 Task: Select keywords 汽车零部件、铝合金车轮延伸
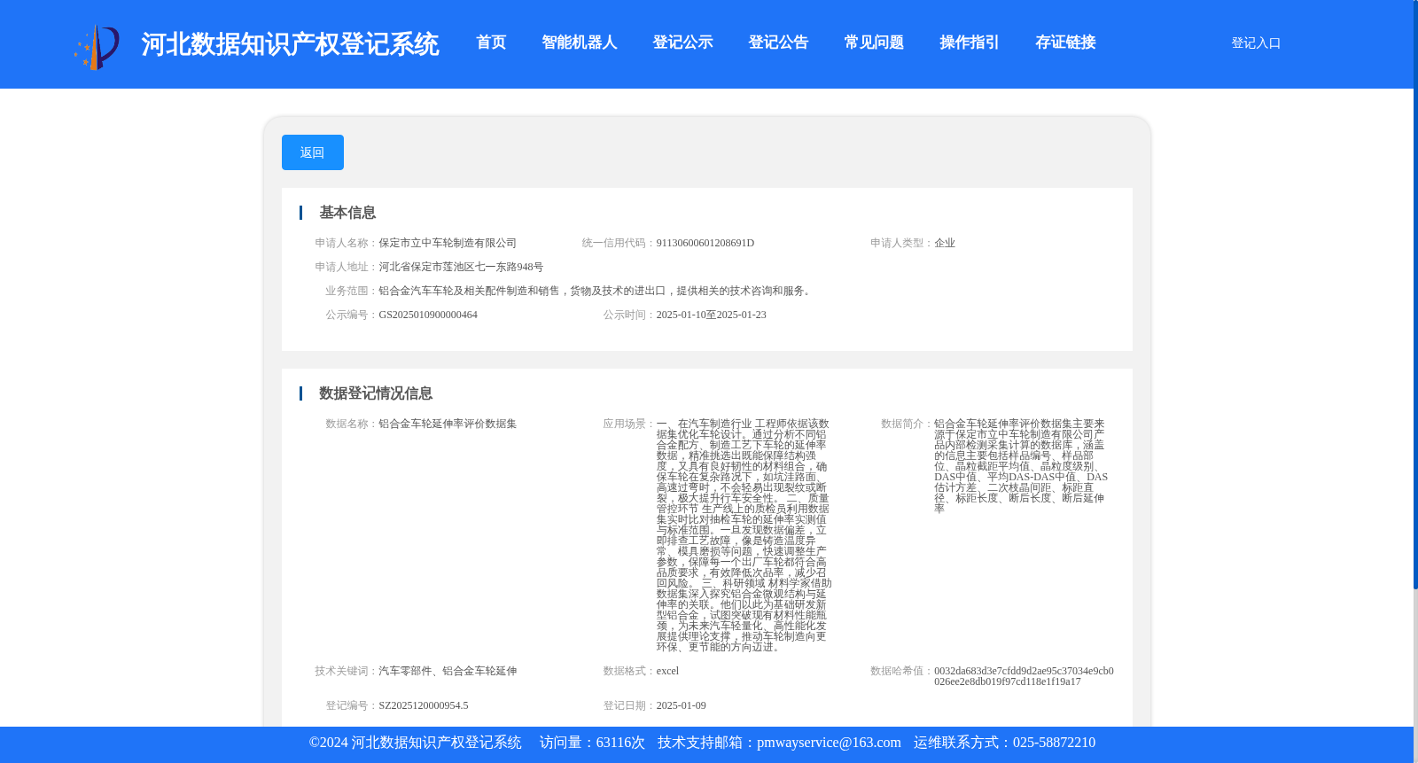pyautogui.click(x=448, y=671)
